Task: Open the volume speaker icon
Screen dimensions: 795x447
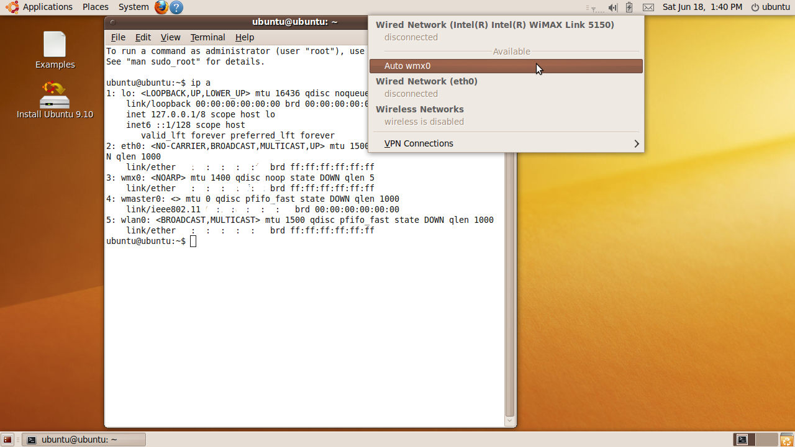Action: [613, 7]
